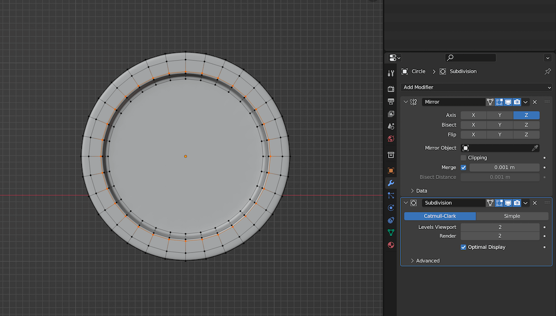Select the Material properties tab
The image size is (556, 316).
click(x=391, y=245)
